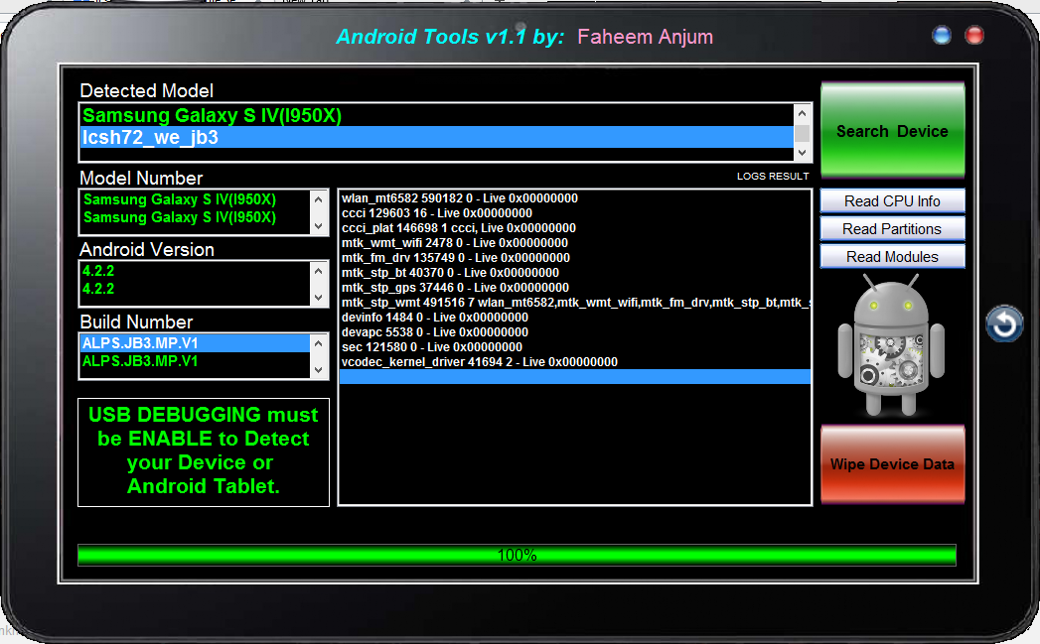Click the circular refresh arrow icon
The height and width of the screenshot is (644, 1040).
coord(1004,324)
